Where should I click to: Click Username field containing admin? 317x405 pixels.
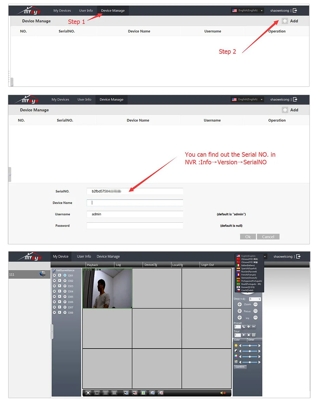[135, 214]
